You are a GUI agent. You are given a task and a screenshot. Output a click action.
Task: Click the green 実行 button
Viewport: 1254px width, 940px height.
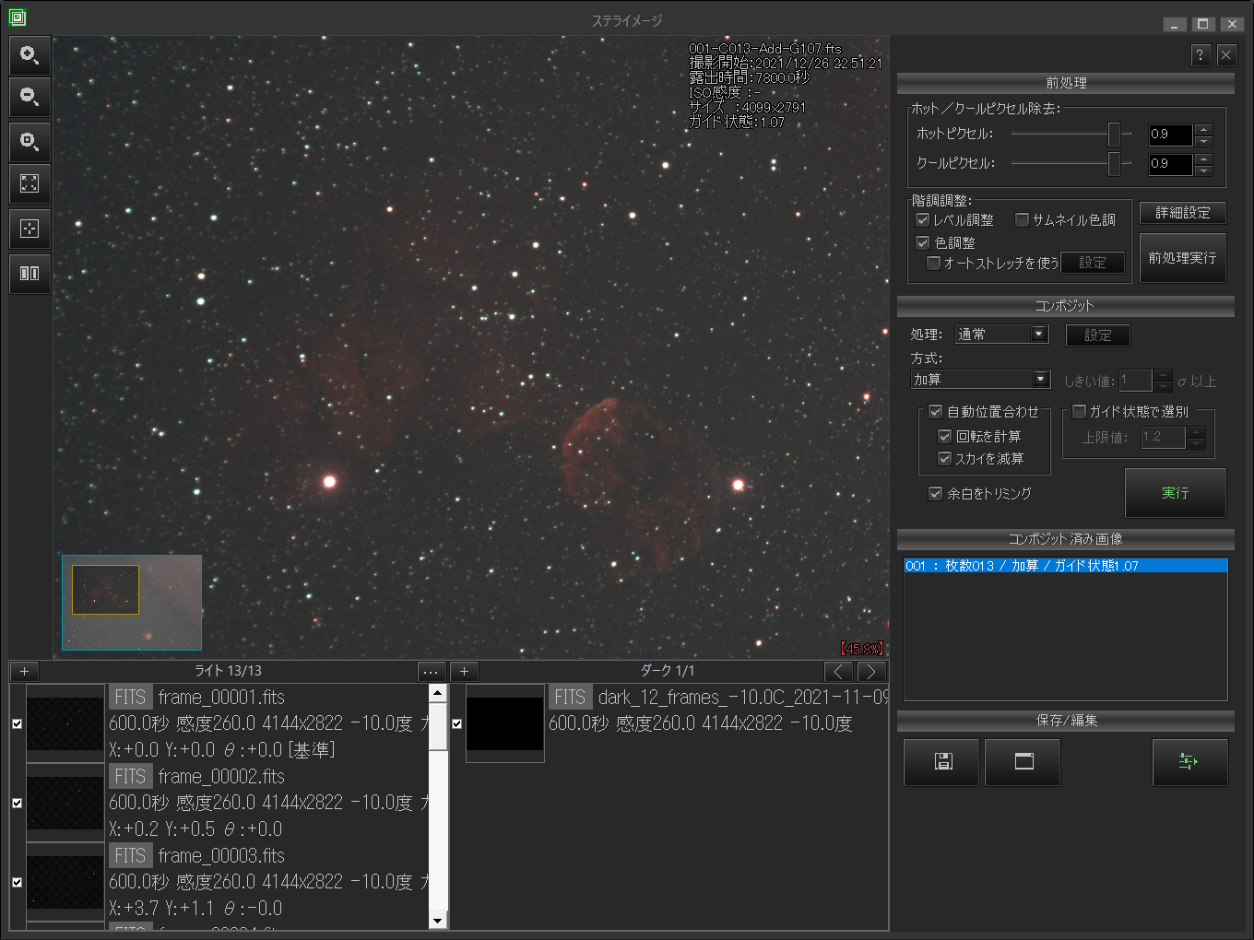coord(1175,493)
